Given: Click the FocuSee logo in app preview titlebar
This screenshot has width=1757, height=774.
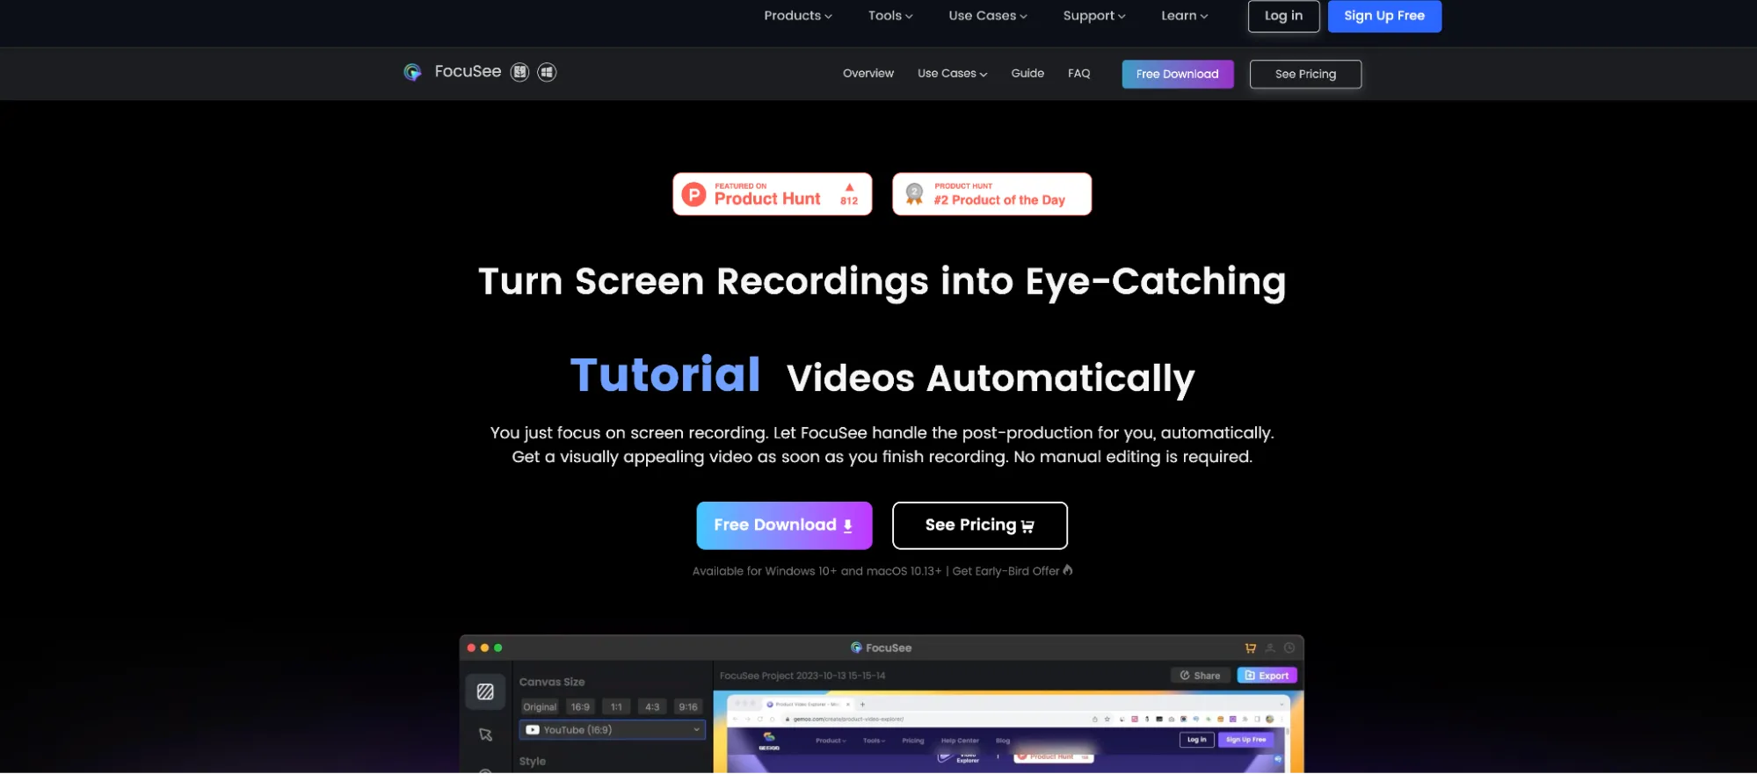Looking at the screenshot, I should click(856, 647).
